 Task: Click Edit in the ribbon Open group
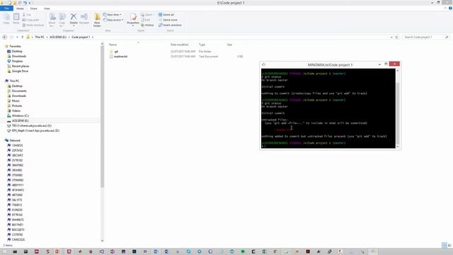[x=146, y=20]
